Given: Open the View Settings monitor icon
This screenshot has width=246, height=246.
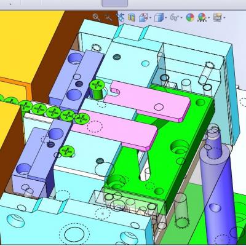Looking at the screenshot, I should (217, 17).
